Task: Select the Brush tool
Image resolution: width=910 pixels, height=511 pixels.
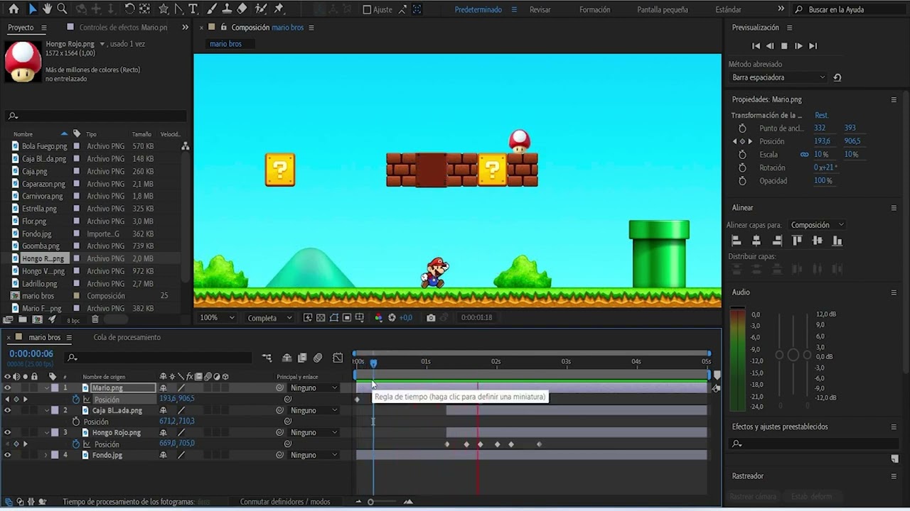Action: coord(212,9)
